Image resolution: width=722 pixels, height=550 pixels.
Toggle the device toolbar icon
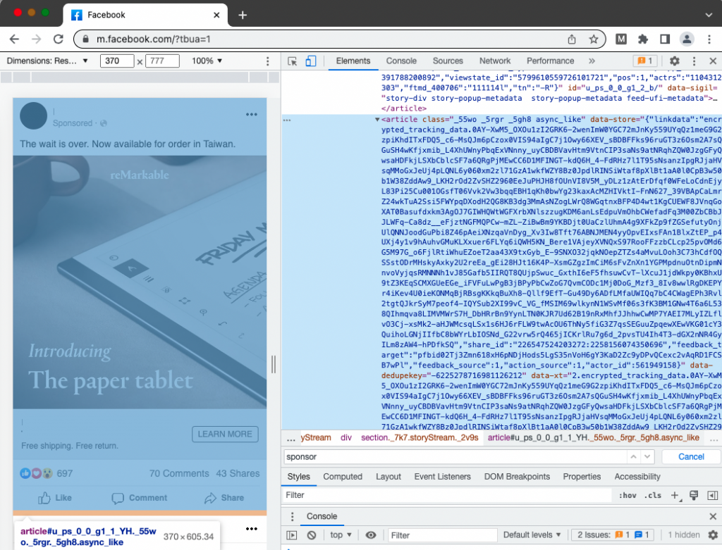pos(311,61)
